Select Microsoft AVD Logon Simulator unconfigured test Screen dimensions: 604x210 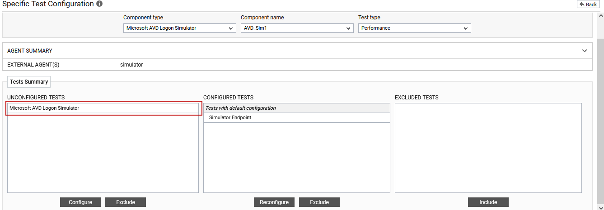(103, 108)
